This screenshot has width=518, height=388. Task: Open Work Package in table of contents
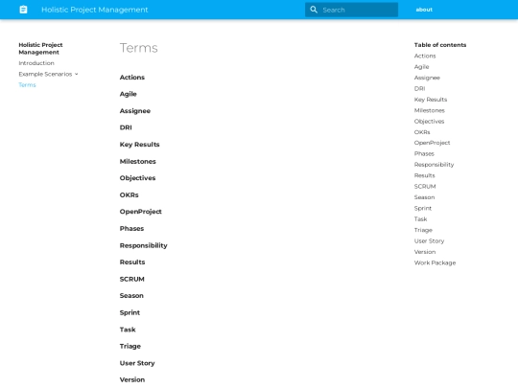[x=435, y=262]
